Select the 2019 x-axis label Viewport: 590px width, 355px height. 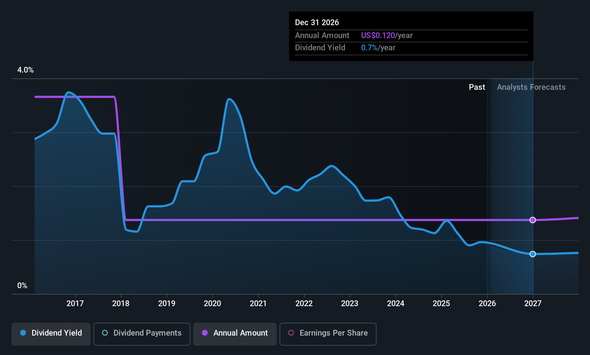tap(167, 304)
